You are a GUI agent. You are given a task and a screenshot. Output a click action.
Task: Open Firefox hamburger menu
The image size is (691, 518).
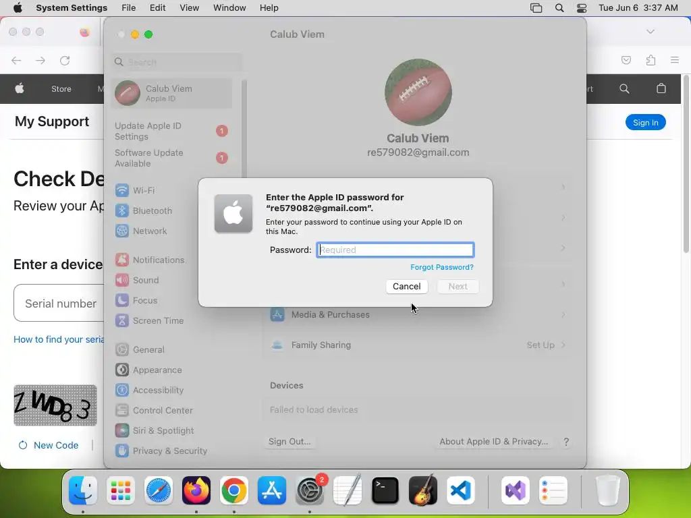click(x=674, y=60)
